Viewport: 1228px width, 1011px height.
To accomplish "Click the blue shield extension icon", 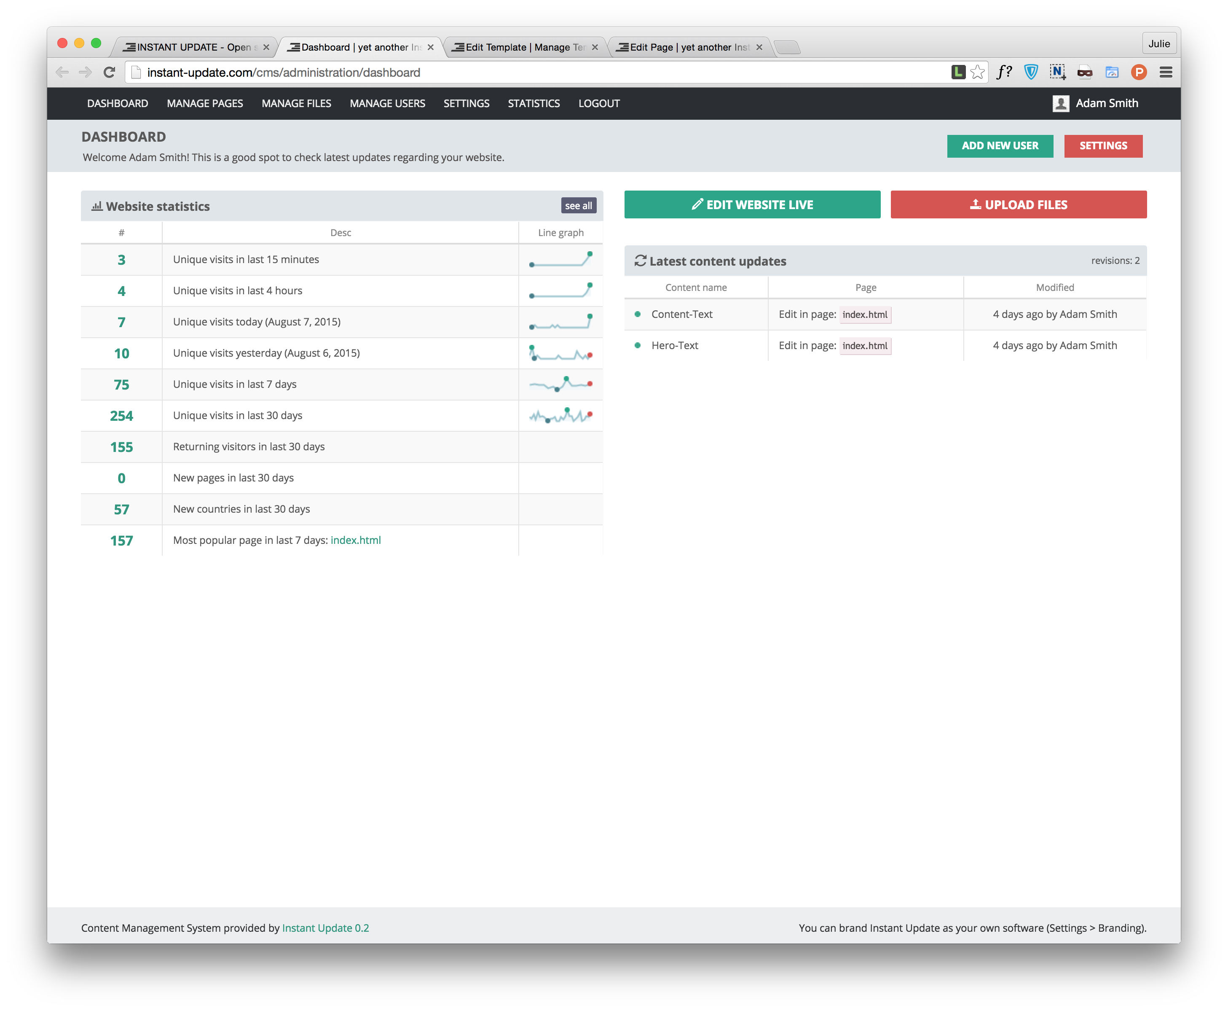I will point(1031,72).
